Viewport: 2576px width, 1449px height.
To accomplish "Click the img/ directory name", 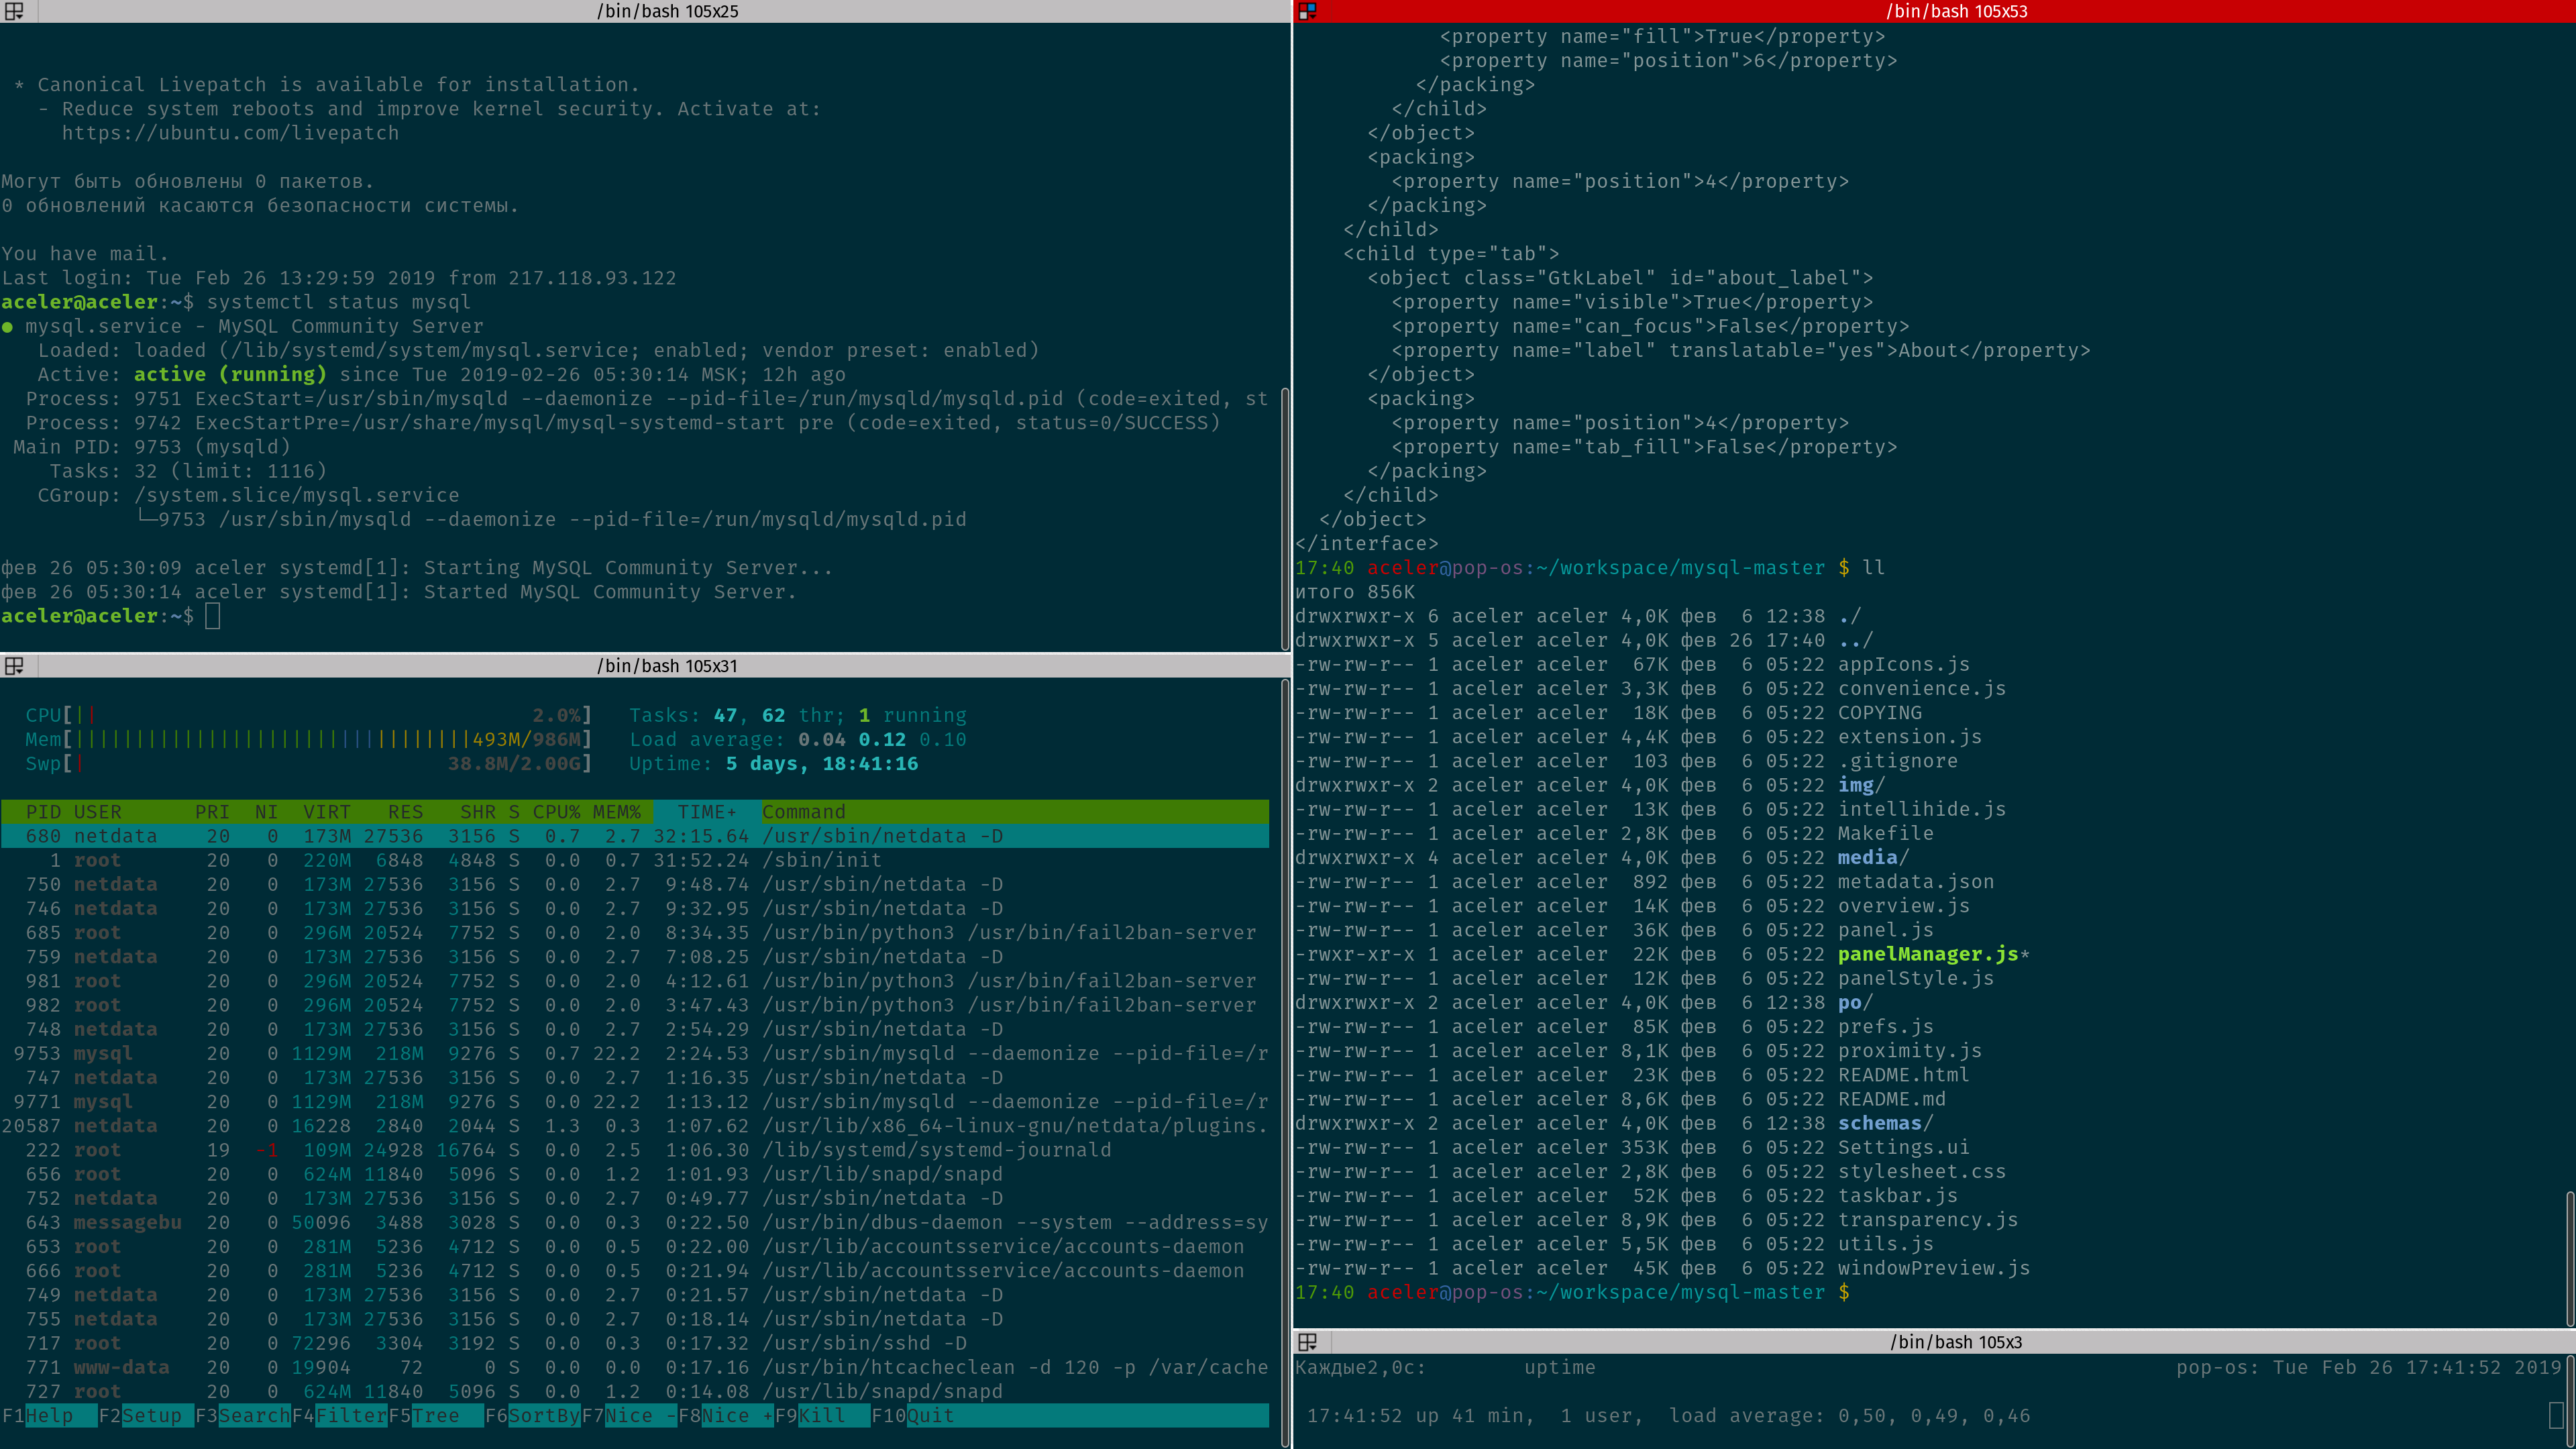I will pos(1861,785).
